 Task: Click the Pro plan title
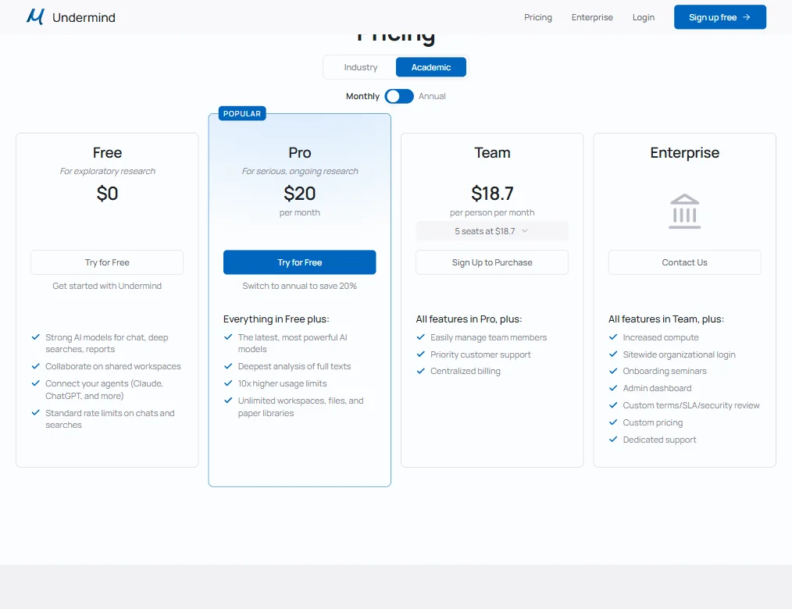(299, 152)
